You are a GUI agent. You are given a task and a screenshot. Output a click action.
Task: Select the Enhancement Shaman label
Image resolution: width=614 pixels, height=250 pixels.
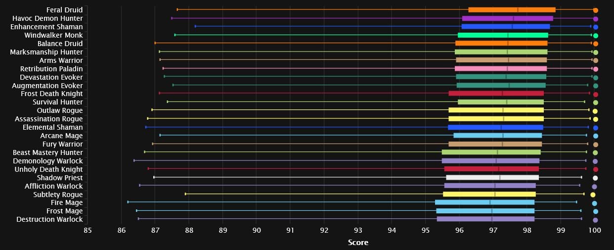[46, 27]
